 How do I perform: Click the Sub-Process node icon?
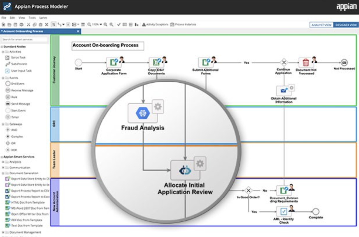7,64
